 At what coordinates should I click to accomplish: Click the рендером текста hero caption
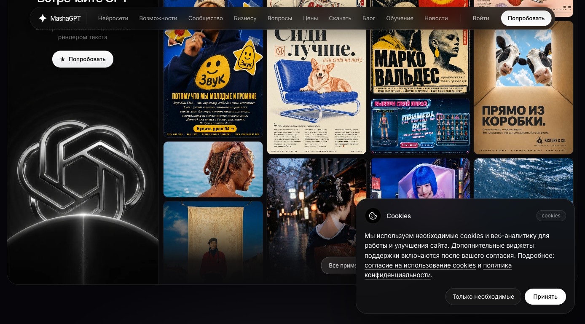83,37
